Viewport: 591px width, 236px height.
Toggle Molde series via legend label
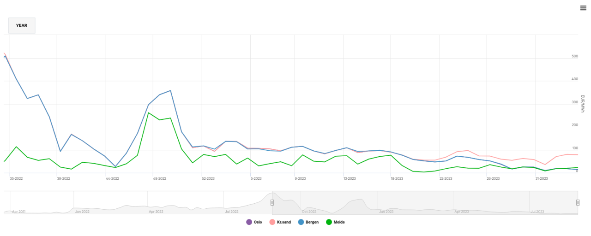(339, 222)
